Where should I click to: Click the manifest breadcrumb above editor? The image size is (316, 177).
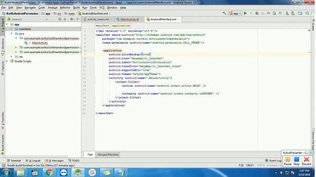point(102,26)
